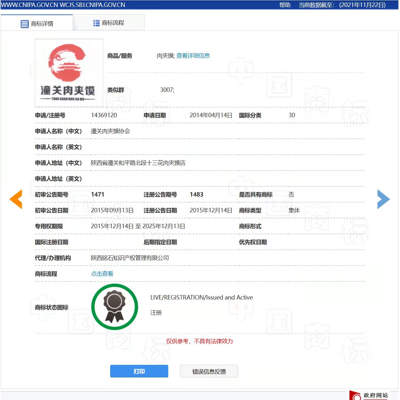Click registration announcement date 2015年12月14日
The image size is (400, 400).
click(211, 210)
